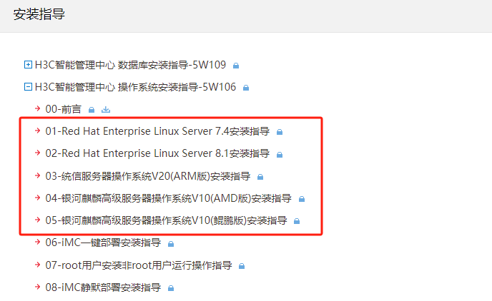492x301 pixels.
Task: Open 07-root用户安装非root用户运行操作指导
Action: [x=139, y=265]
